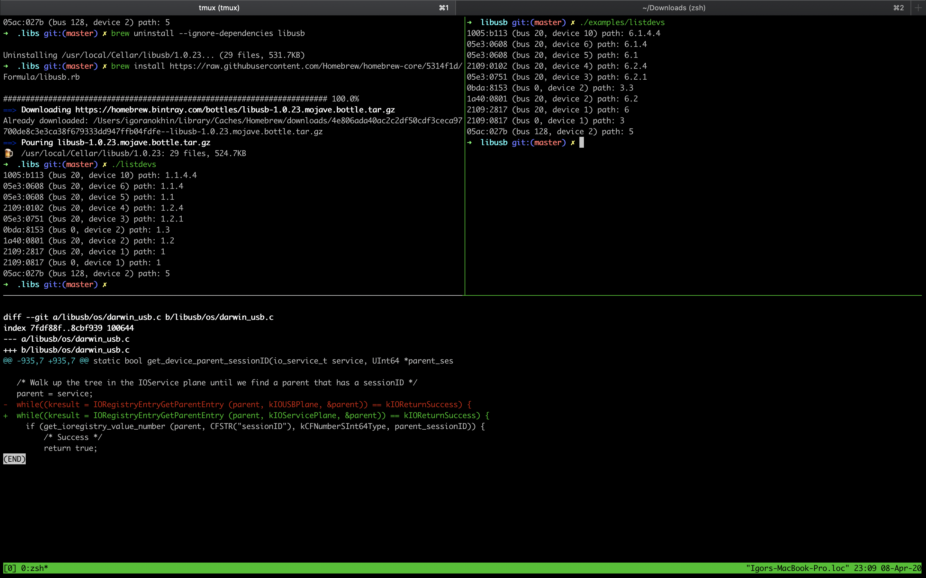Click the blinking cursor in the right pane
This screenshot has height=578, width=926.
(x=581, y=143)
